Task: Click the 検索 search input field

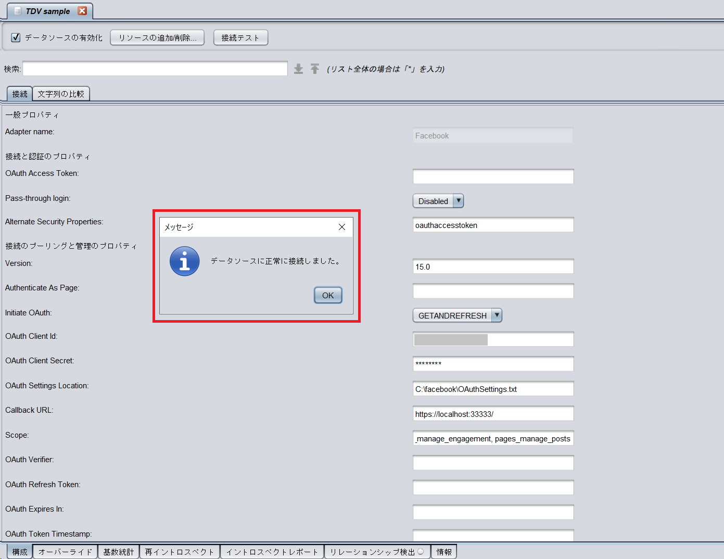Action: coord(155,69)
